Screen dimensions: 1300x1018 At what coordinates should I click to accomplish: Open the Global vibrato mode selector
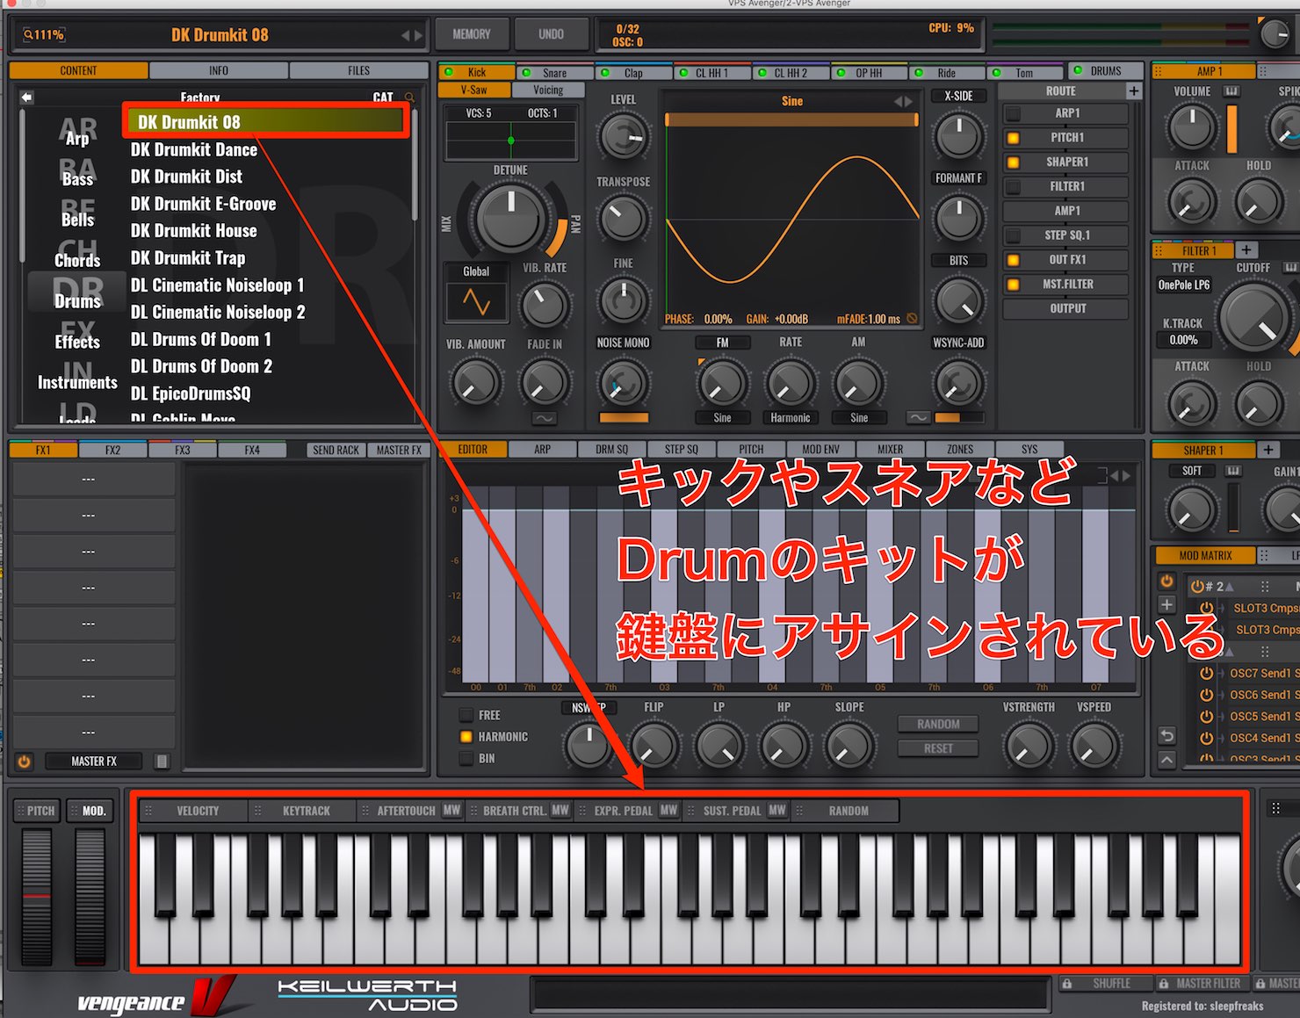pyautogui.click(x=476, y=271)
